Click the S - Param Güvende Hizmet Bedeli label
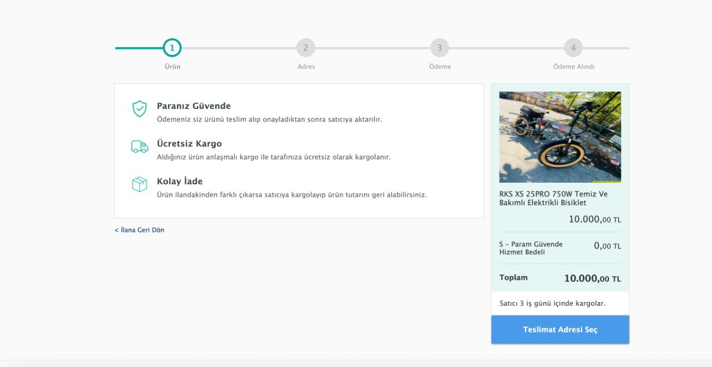Image resolution: width=712 pixels, height=367 pixels. click(531, 248)
